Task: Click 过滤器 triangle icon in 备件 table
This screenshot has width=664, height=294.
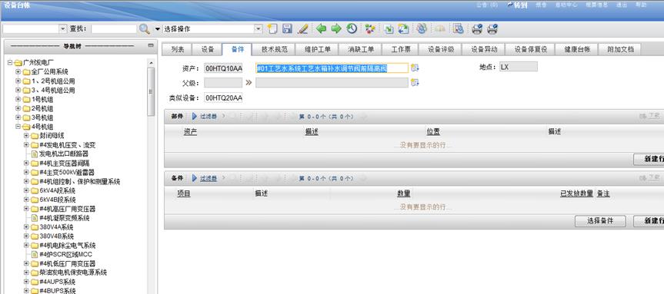Action: [x=195, y=178]
